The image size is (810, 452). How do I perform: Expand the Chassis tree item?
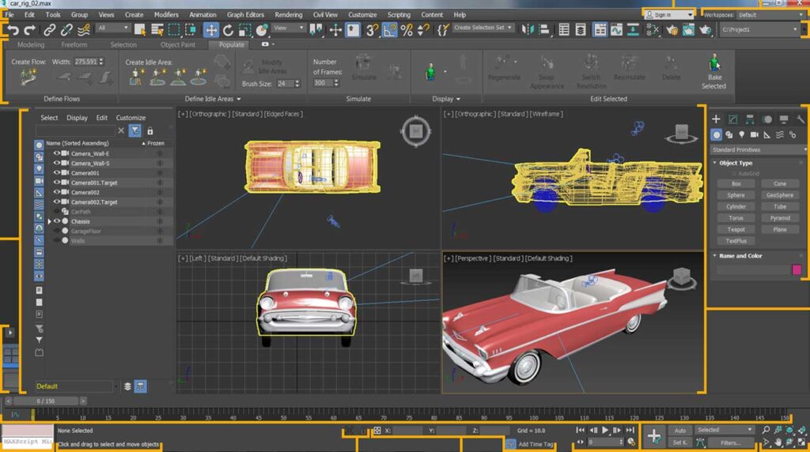tap(49, 221)
